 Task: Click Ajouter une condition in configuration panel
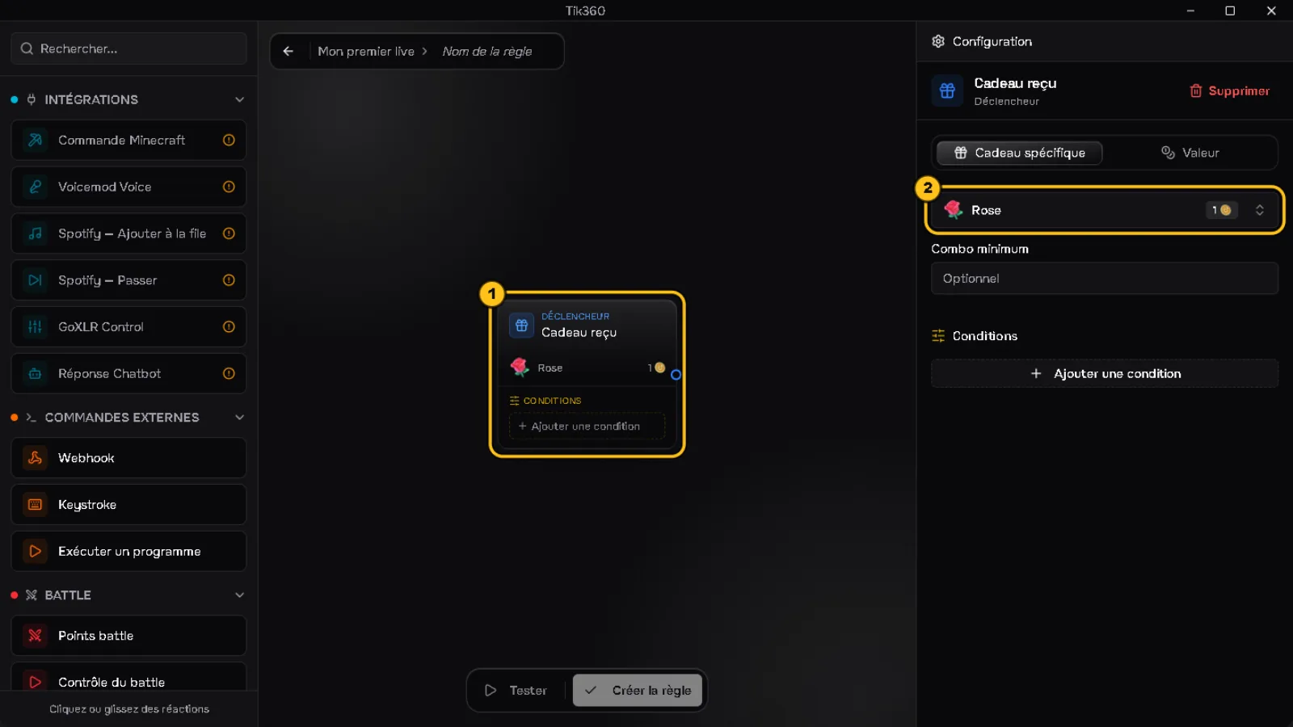click(x=1105, y=374)
